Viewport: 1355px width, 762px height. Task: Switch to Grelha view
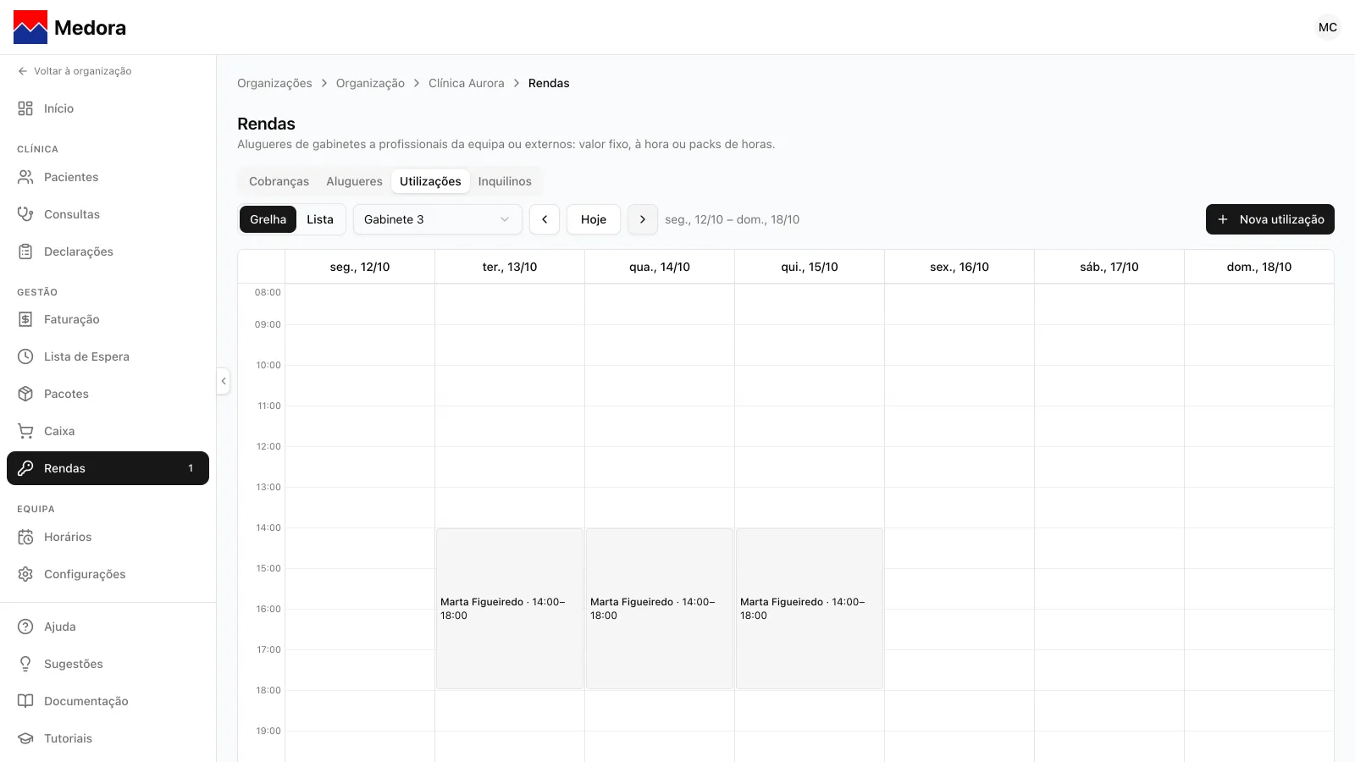pos(268,219)
